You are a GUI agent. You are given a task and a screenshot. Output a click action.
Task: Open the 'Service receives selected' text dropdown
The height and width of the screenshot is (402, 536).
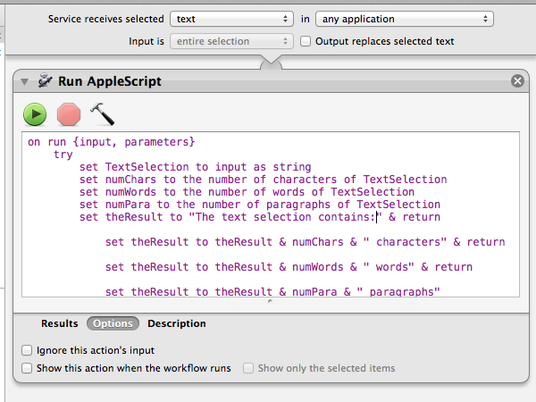click(x=231, y=19)
